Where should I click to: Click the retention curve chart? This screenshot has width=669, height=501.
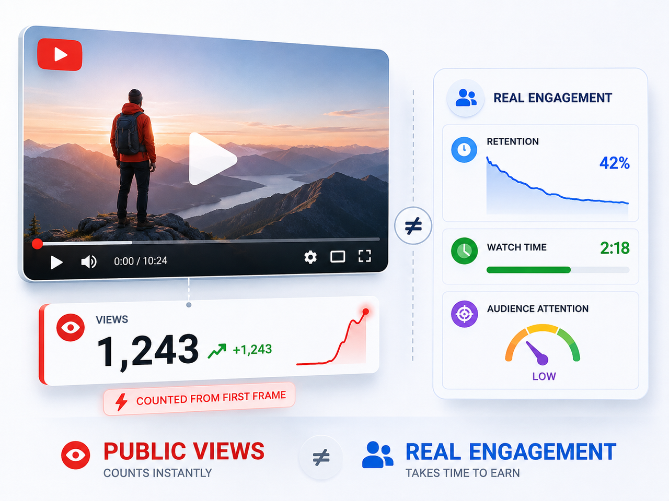coord(557,185)
